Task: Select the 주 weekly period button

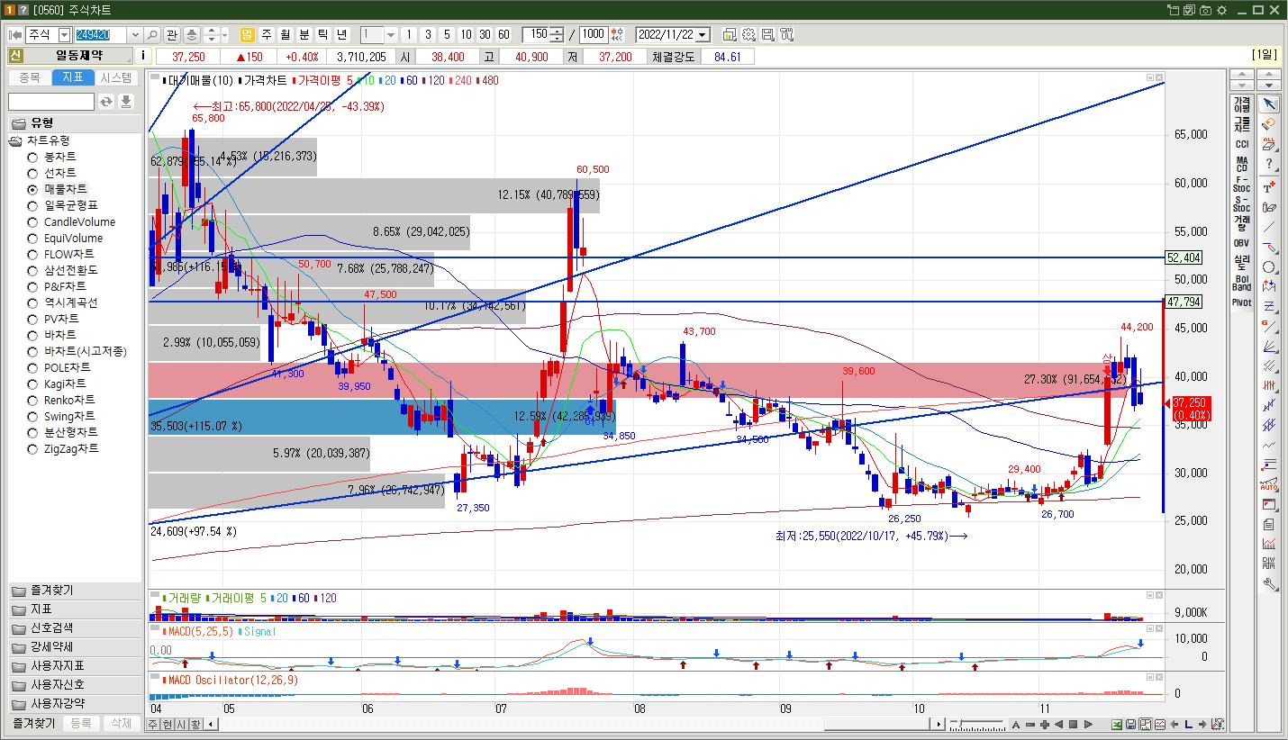Action: coord(267,34)
